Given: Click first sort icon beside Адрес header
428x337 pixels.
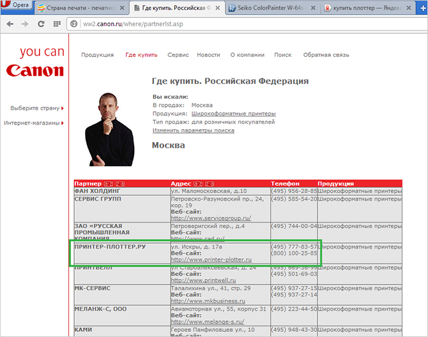Looking at the screenshot, I should click(x=197, y=184).
